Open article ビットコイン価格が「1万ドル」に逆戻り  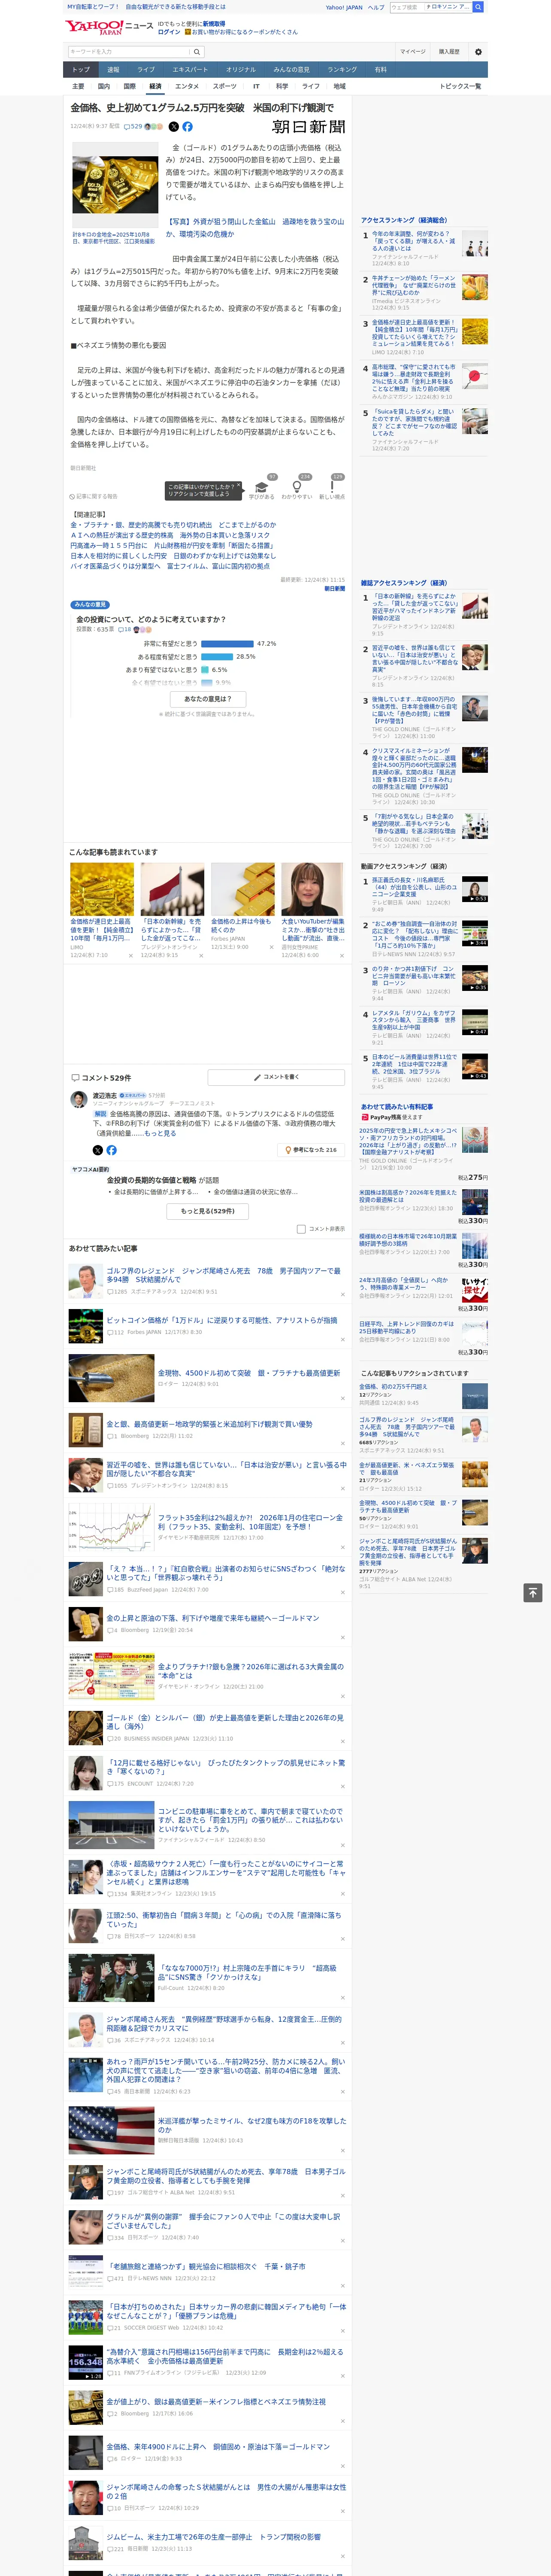click(x=222, y=1320)
